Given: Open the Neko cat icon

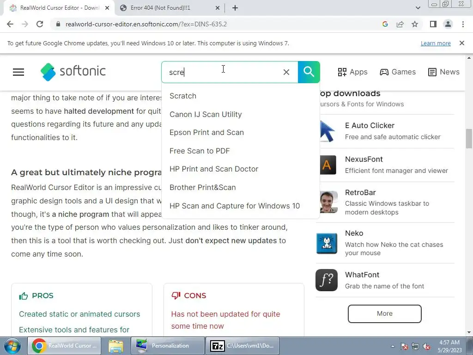Looking at the screenshot, I should 327,243.
